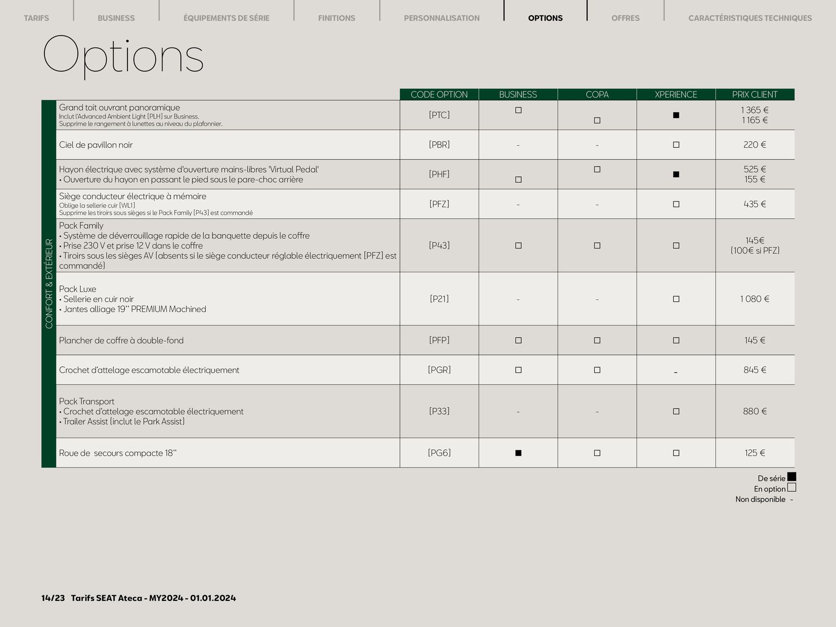This screenshot has width=836, height=627.
Task: Click Business checkbox for Plancher de coffre
Action: click(x=518, y=340)
